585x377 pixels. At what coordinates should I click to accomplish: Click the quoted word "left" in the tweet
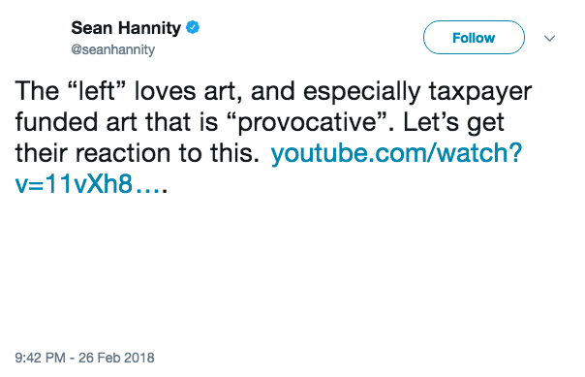coord(96,91)
